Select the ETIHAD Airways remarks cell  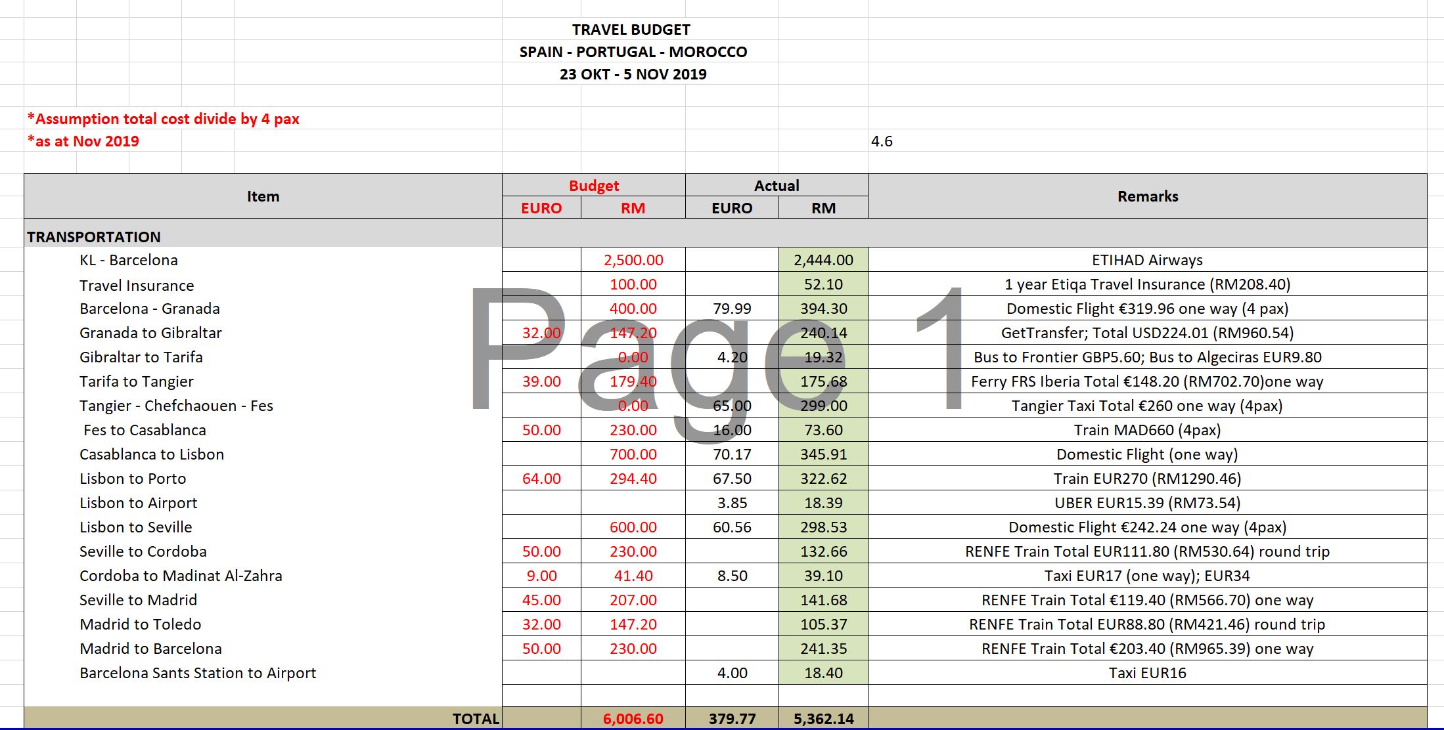click(1147, 260)
